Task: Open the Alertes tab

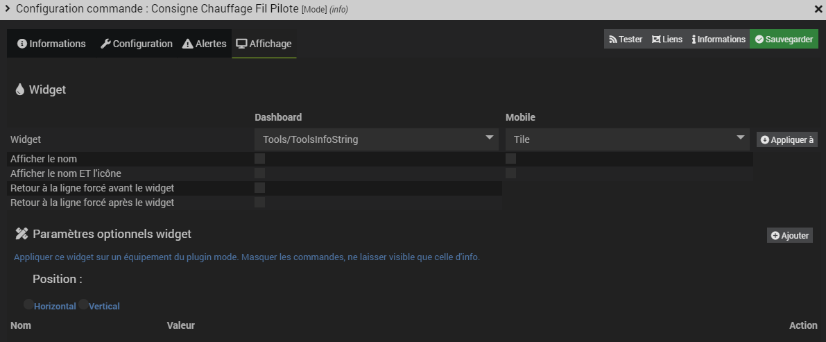Action: [205, 44]
